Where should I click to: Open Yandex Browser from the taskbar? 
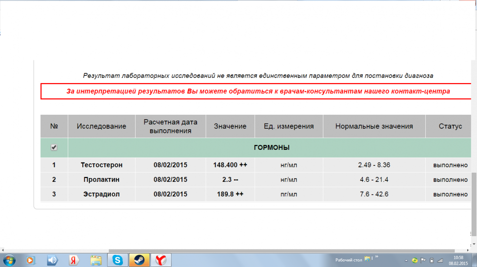(160, 260)
